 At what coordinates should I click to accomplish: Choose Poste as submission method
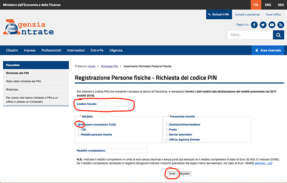[166, 129]
